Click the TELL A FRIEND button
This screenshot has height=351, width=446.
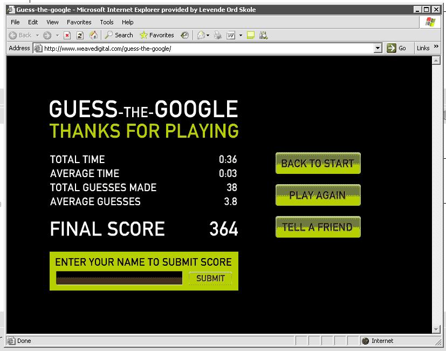(318, 227)
